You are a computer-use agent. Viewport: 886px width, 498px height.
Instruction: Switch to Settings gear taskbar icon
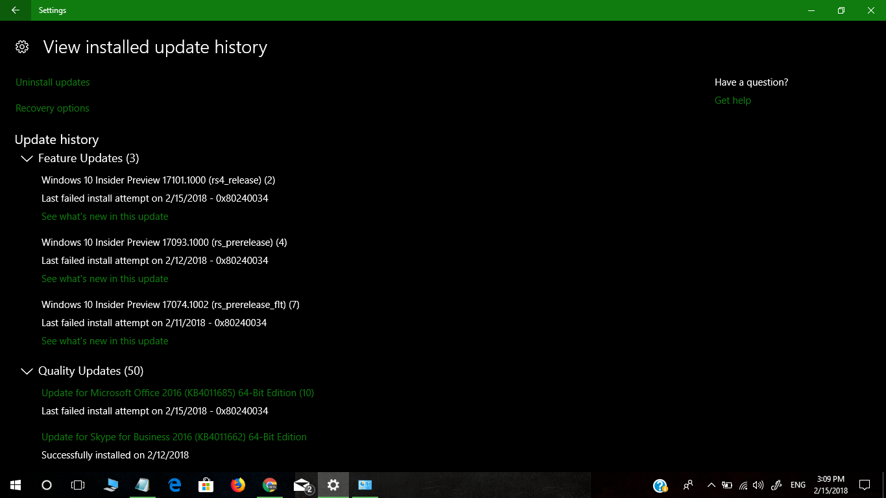(333, 485)
